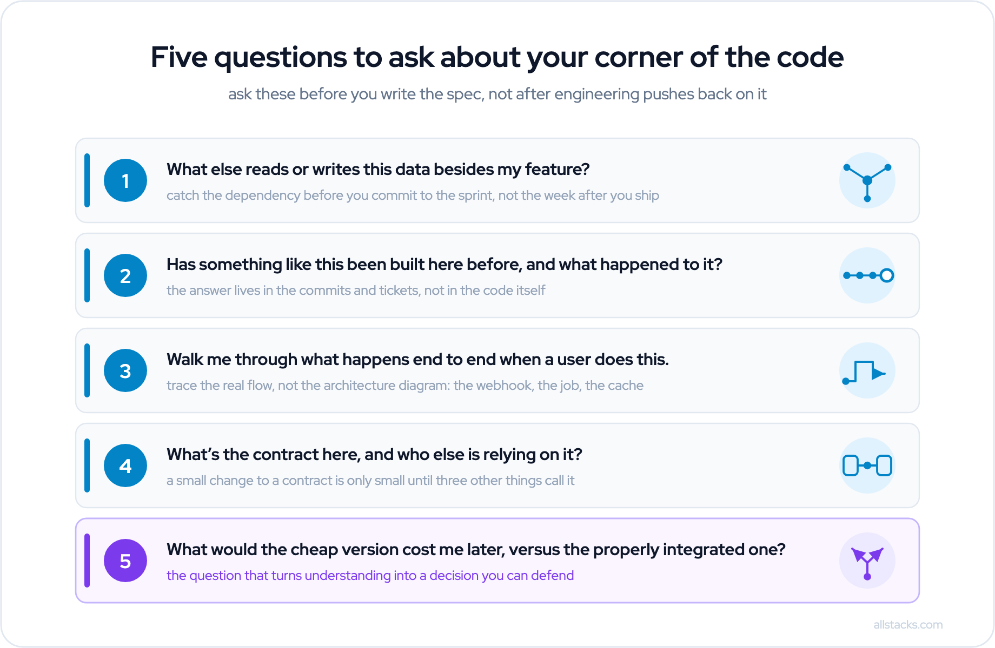
Task: Click the blue number 2 circle
Action: 125,275
